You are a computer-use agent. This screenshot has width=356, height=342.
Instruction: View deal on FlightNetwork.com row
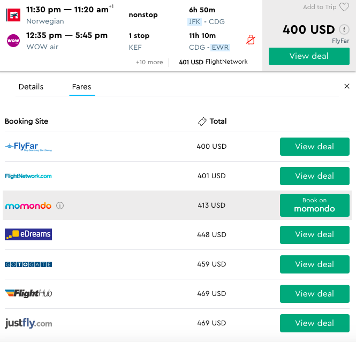(314, 176)
